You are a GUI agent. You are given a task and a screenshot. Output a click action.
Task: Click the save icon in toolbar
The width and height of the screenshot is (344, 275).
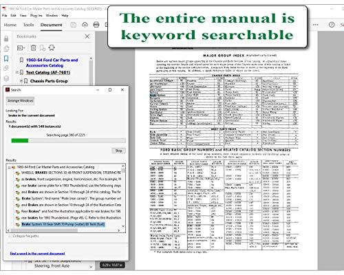click(73, 25)
